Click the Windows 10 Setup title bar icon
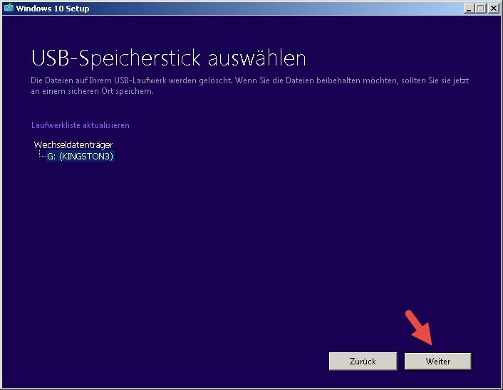Viewport: 503px width, 390px height. (x=9, y=9)
